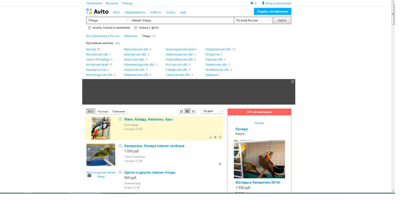
Task: Click the 'Подать объявление' button
Action: click(272, 11)
